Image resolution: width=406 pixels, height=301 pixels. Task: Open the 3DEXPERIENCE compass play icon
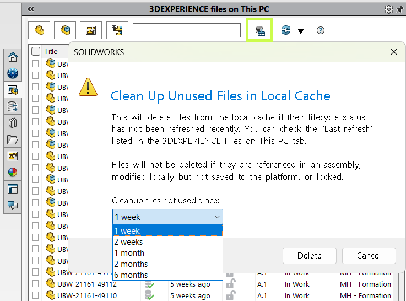13,73
